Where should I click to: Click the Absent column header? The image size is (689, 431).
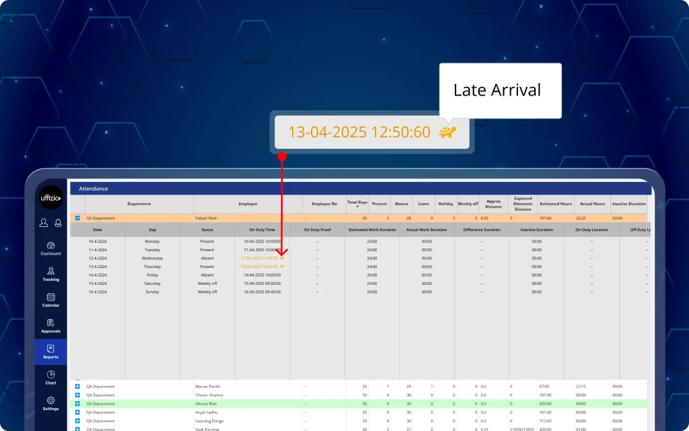(401, 204)
